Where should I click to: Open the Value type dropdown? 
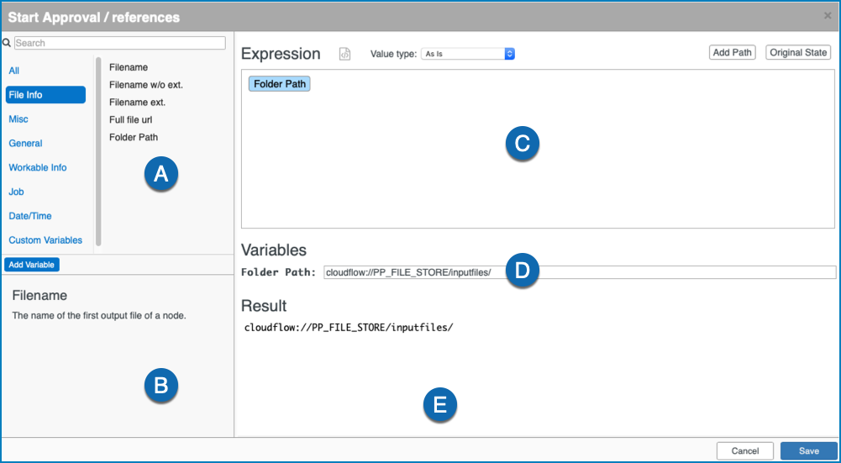[468, 54]
